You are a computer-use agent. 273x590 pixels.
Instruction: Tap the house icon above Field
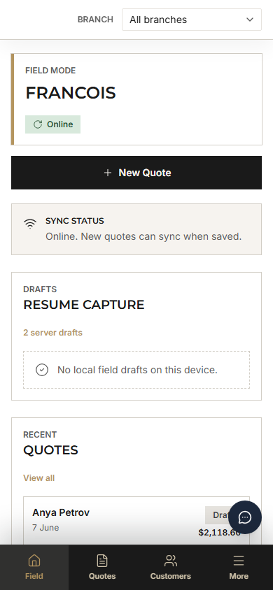[34, 561]
